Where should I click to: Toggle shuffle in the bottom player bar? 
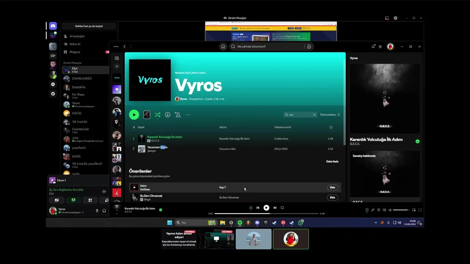coord(250,208)
